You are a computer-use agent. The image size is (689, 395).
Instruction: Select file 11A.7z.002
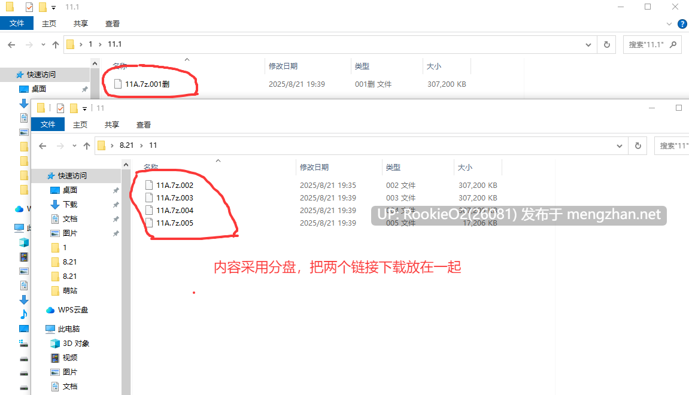pyautogui.click(x=175, y=186)
